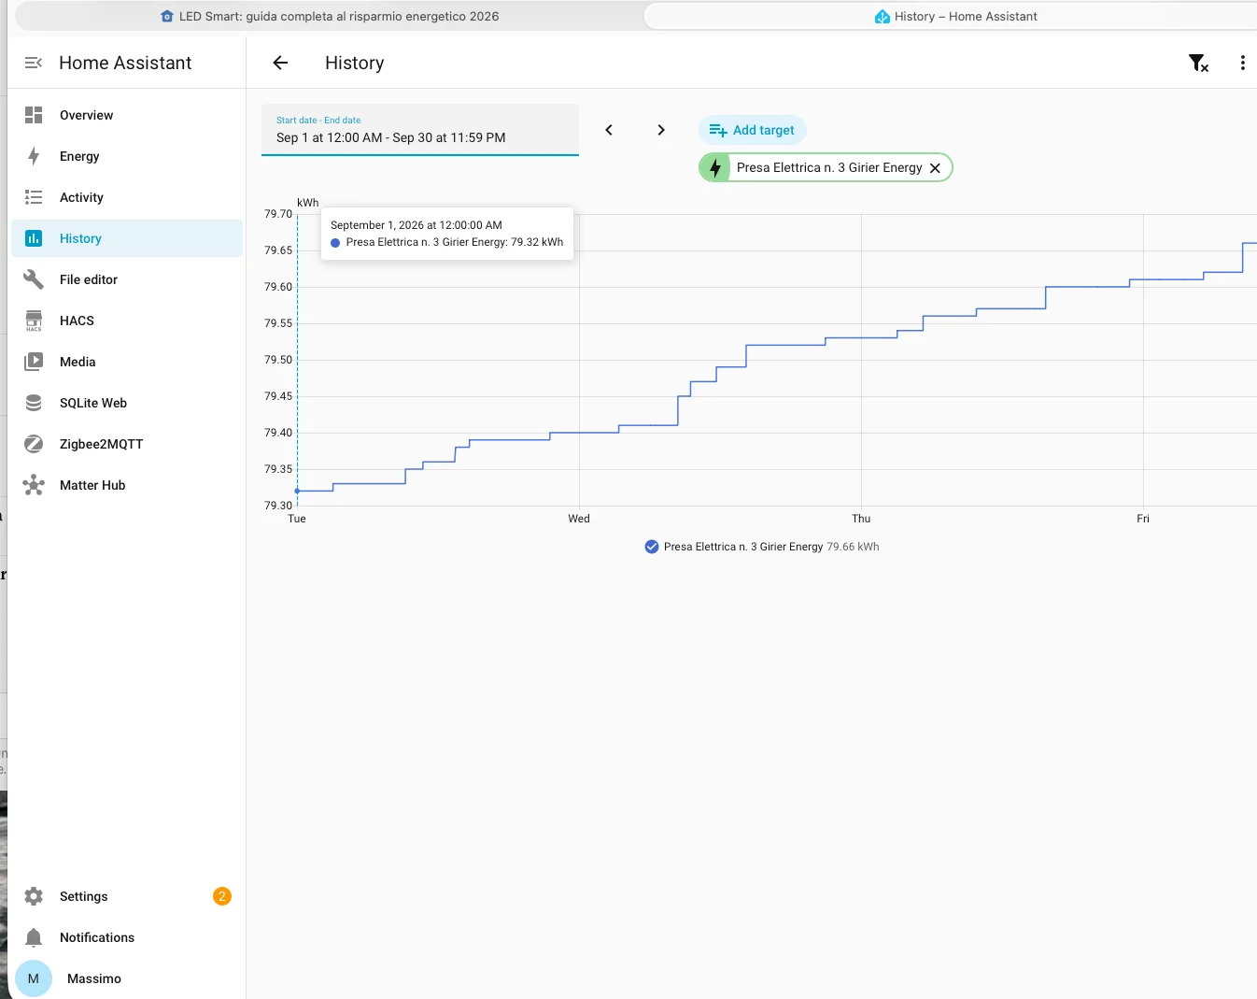1257x999 pixels.
Task: Click the Overview dashboard icon
Action: (x=34, y=115)
